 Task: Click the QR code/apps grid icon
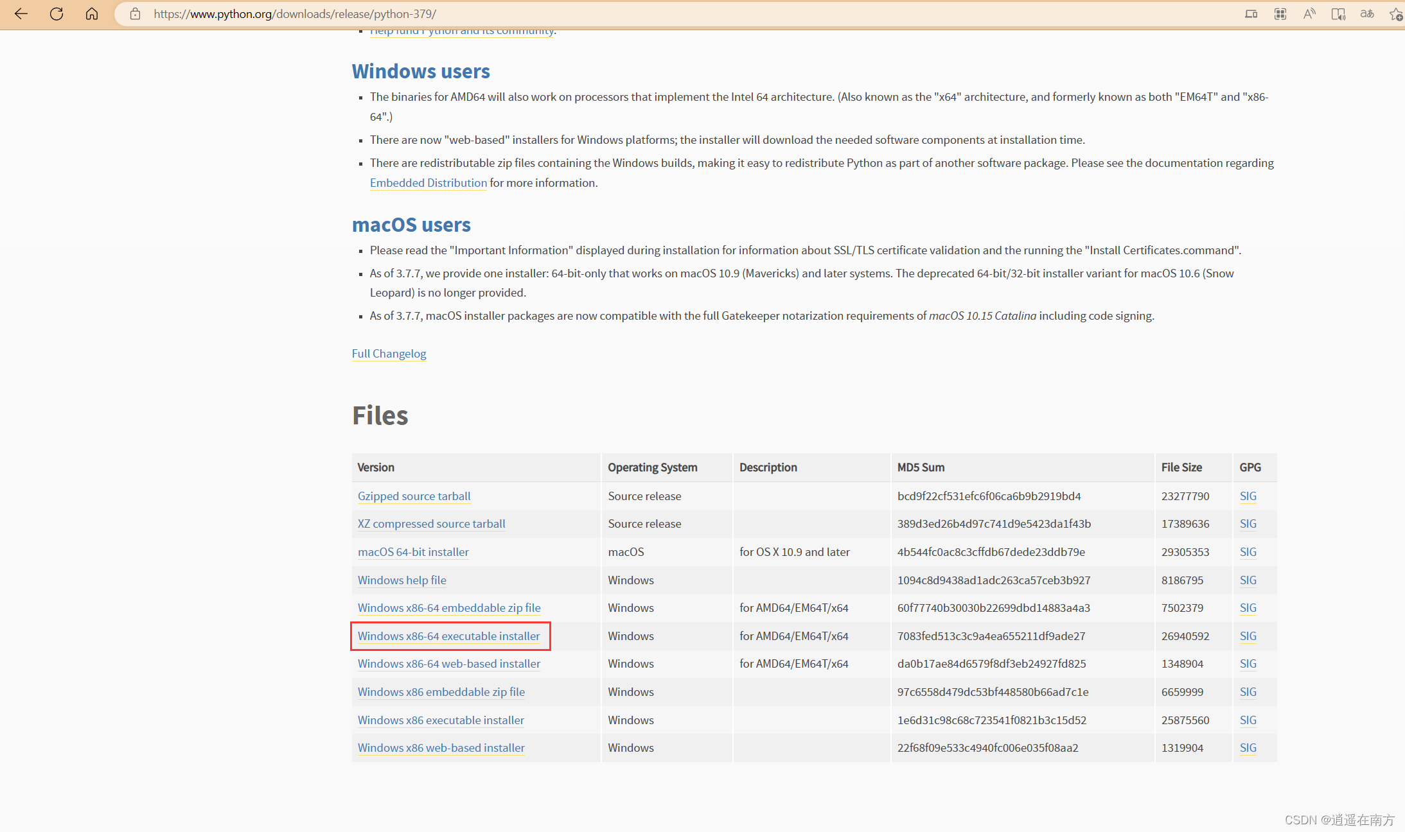pyautogui.click(x=1280, y=13)
